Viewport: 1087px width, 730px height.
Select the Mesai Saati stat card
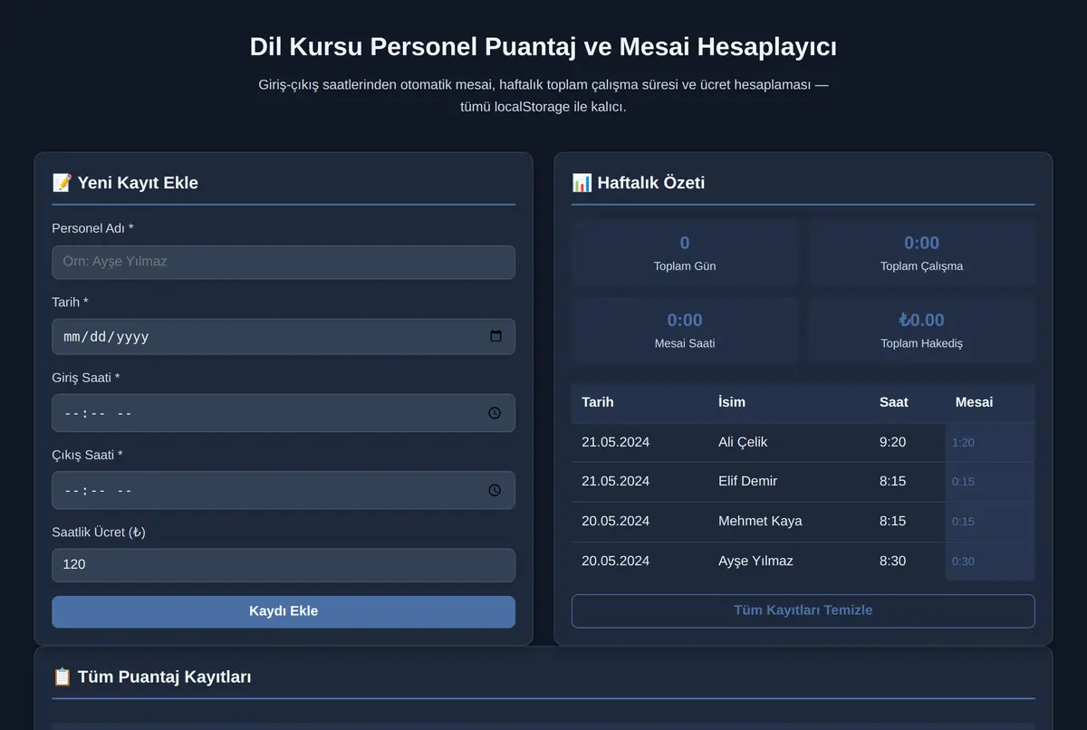685,331
